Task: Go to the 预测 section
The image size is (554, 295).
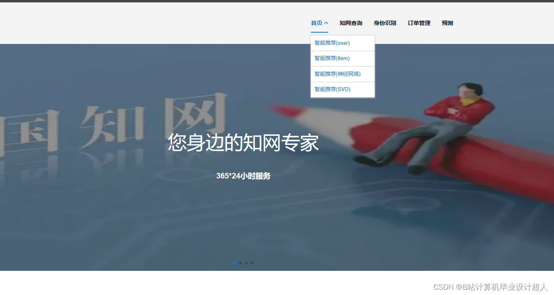Action: click(x=447, y=23)
